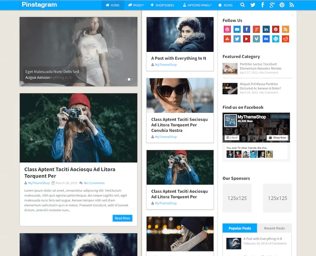Click the Read More button
The image size is (316, 256).
tap(122, 218)
